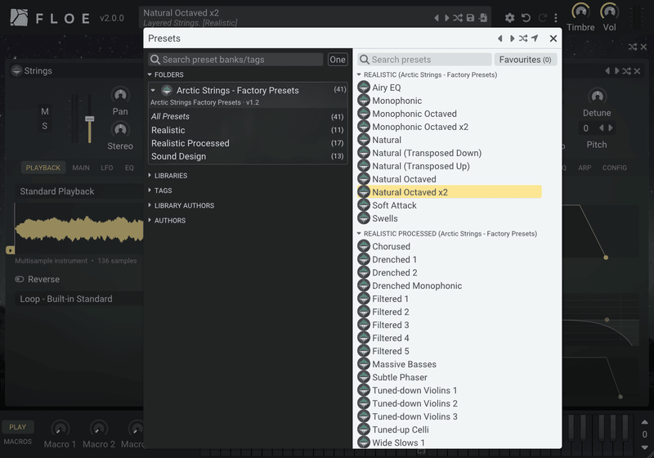This screenshot has height=458, width=654.
Task: Solo the Strings layer with S button
Action: (x=45, y=126)
